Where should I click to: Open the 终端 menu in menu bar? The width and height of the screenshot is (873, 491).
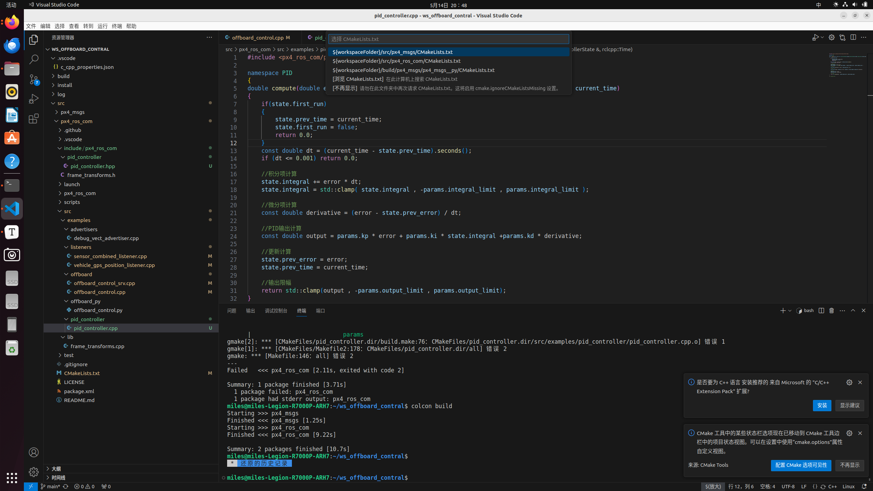(117, 26)
